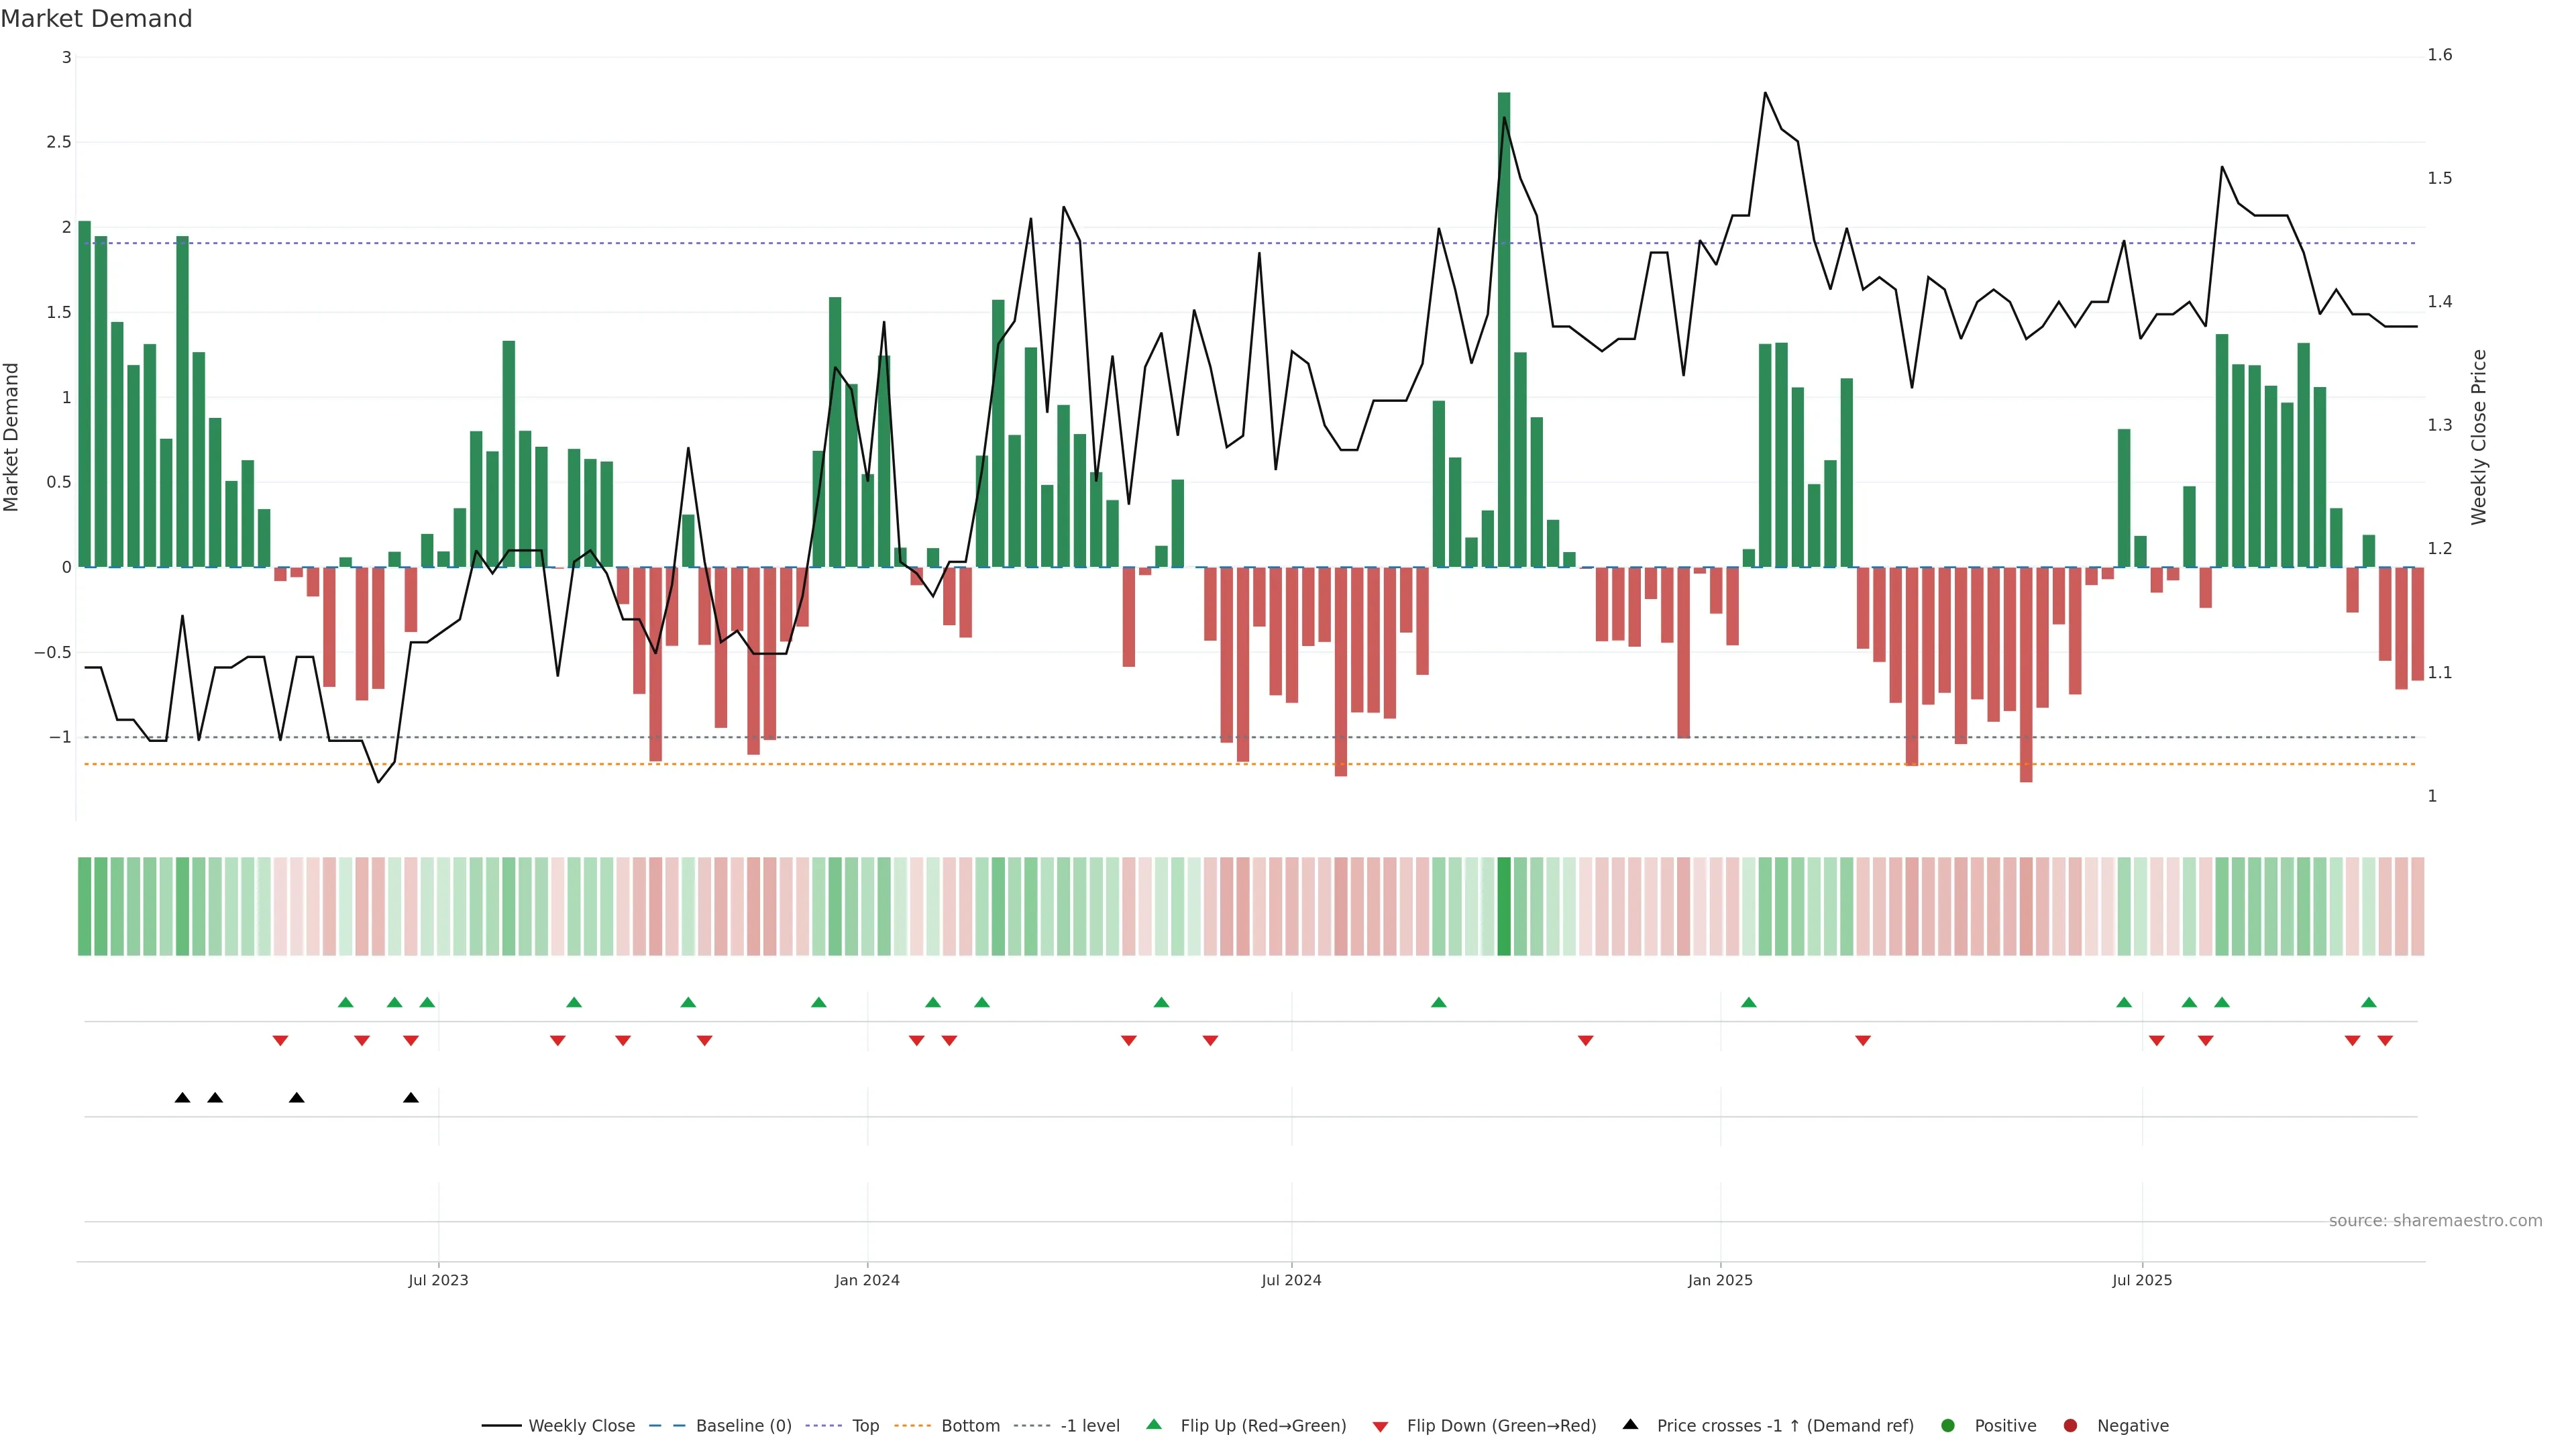Viewport: 2576px width, 1449px height.
Task: Click the Baseline (0) dashed legend icon
Action: tap(667, 1426)
